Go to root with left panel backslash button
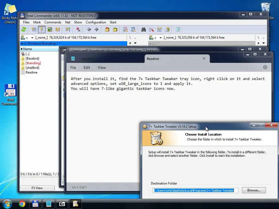The width and height of the screenshot is (279, 209). (x=130, y=38)
